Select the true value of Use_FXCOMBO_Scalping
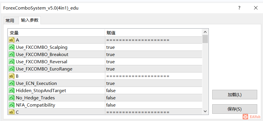This screenshot has height=121, width=263. 110,47
